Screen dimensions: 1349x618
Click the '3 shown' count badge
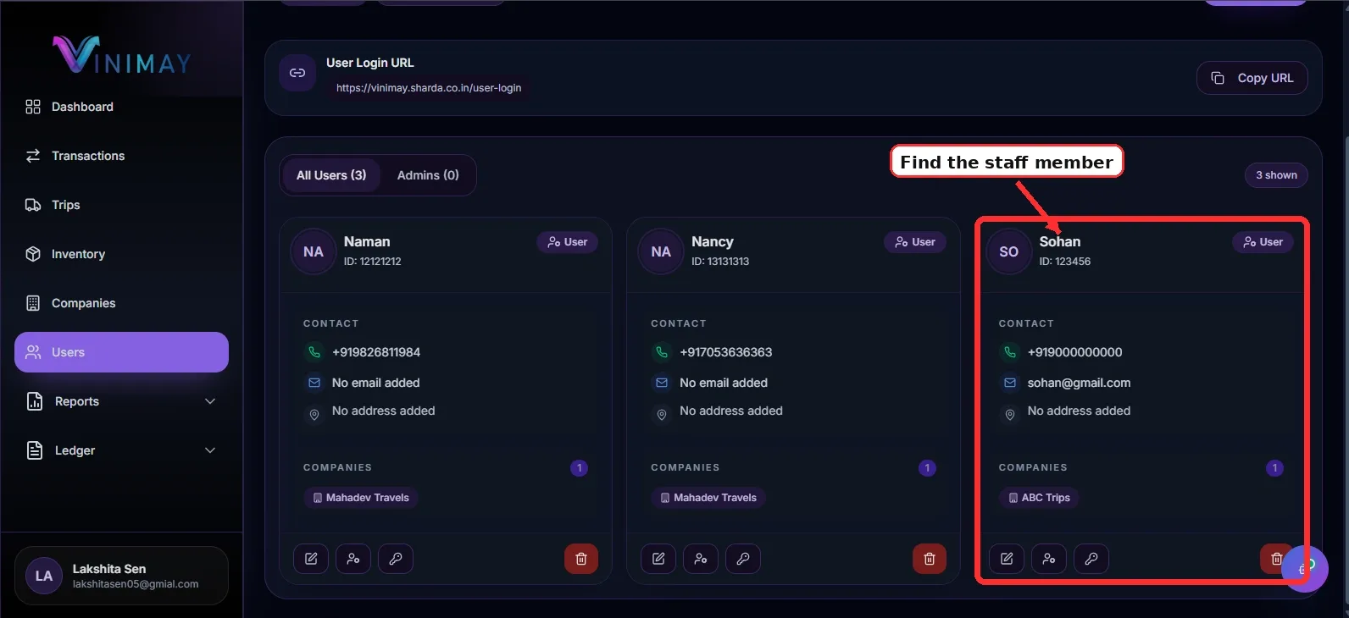tap(1276, 175)
